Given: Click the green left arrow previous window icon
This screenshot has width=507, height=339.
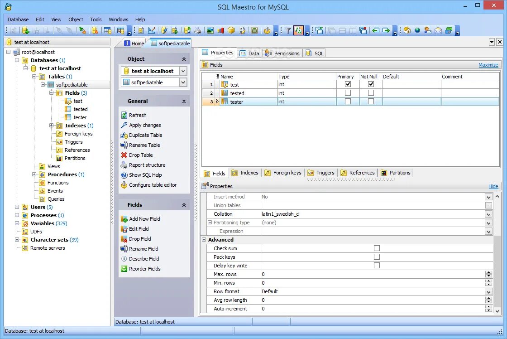Looking at the screenshot, I should [376, 30].
